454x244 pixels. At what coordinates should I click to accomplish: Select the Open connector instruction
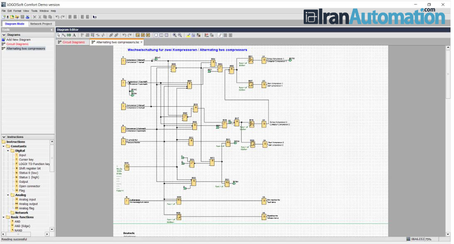(x=30, y=186)
